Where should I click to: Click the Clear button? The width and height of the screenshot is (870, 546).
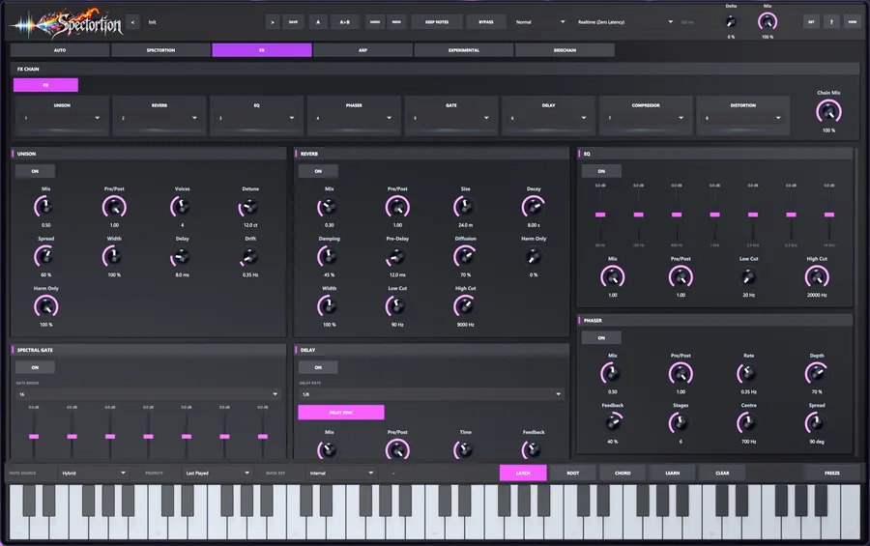point(722,473)
